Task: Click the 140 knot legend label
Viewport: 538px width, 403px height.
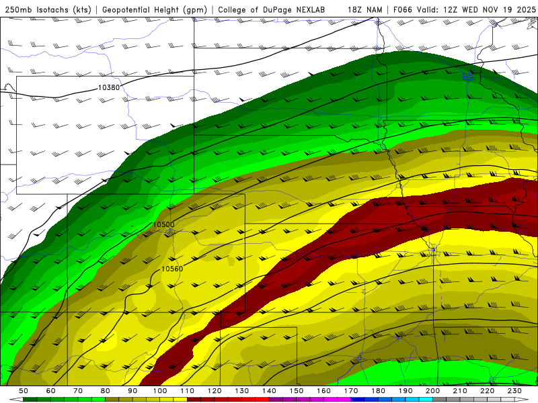Action: (x=269, y=391)
